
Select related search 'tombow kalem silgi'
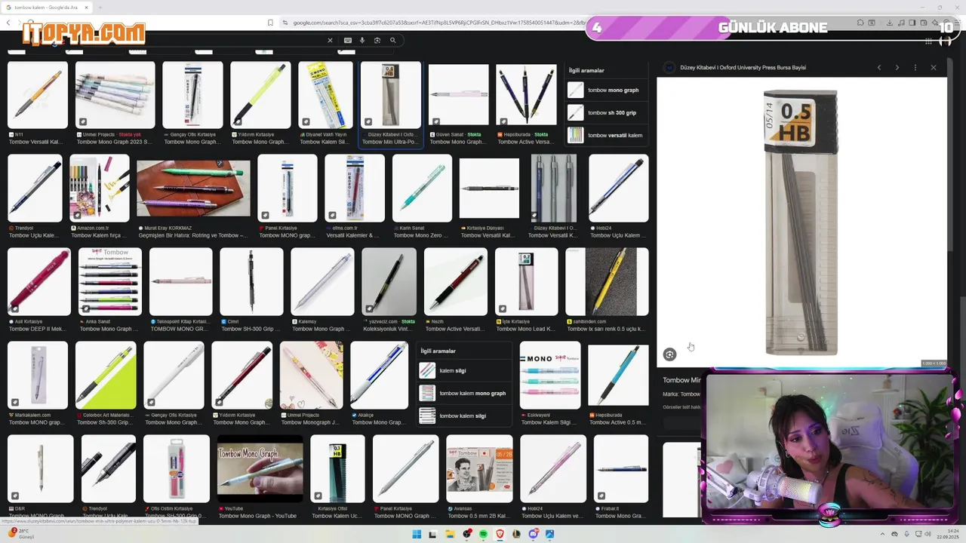pos(463,416)
